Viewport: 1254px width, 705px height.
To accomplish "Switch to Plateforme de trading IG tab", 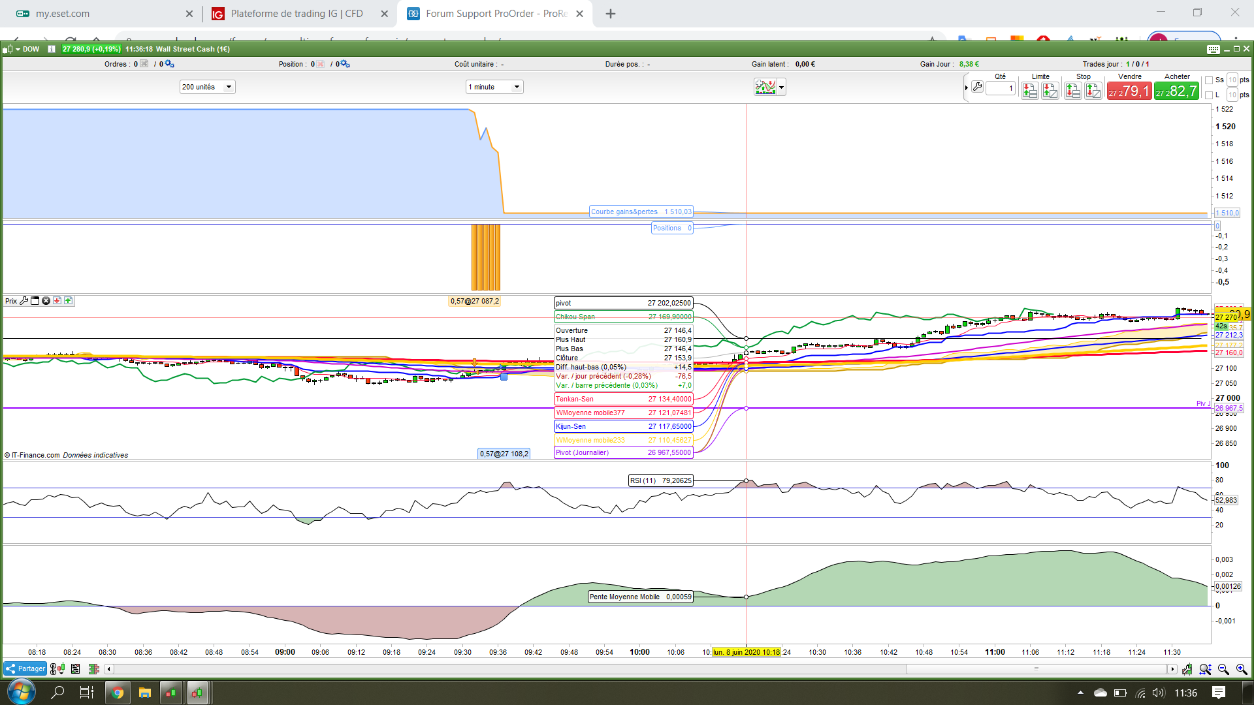I will tap(297, 14).
